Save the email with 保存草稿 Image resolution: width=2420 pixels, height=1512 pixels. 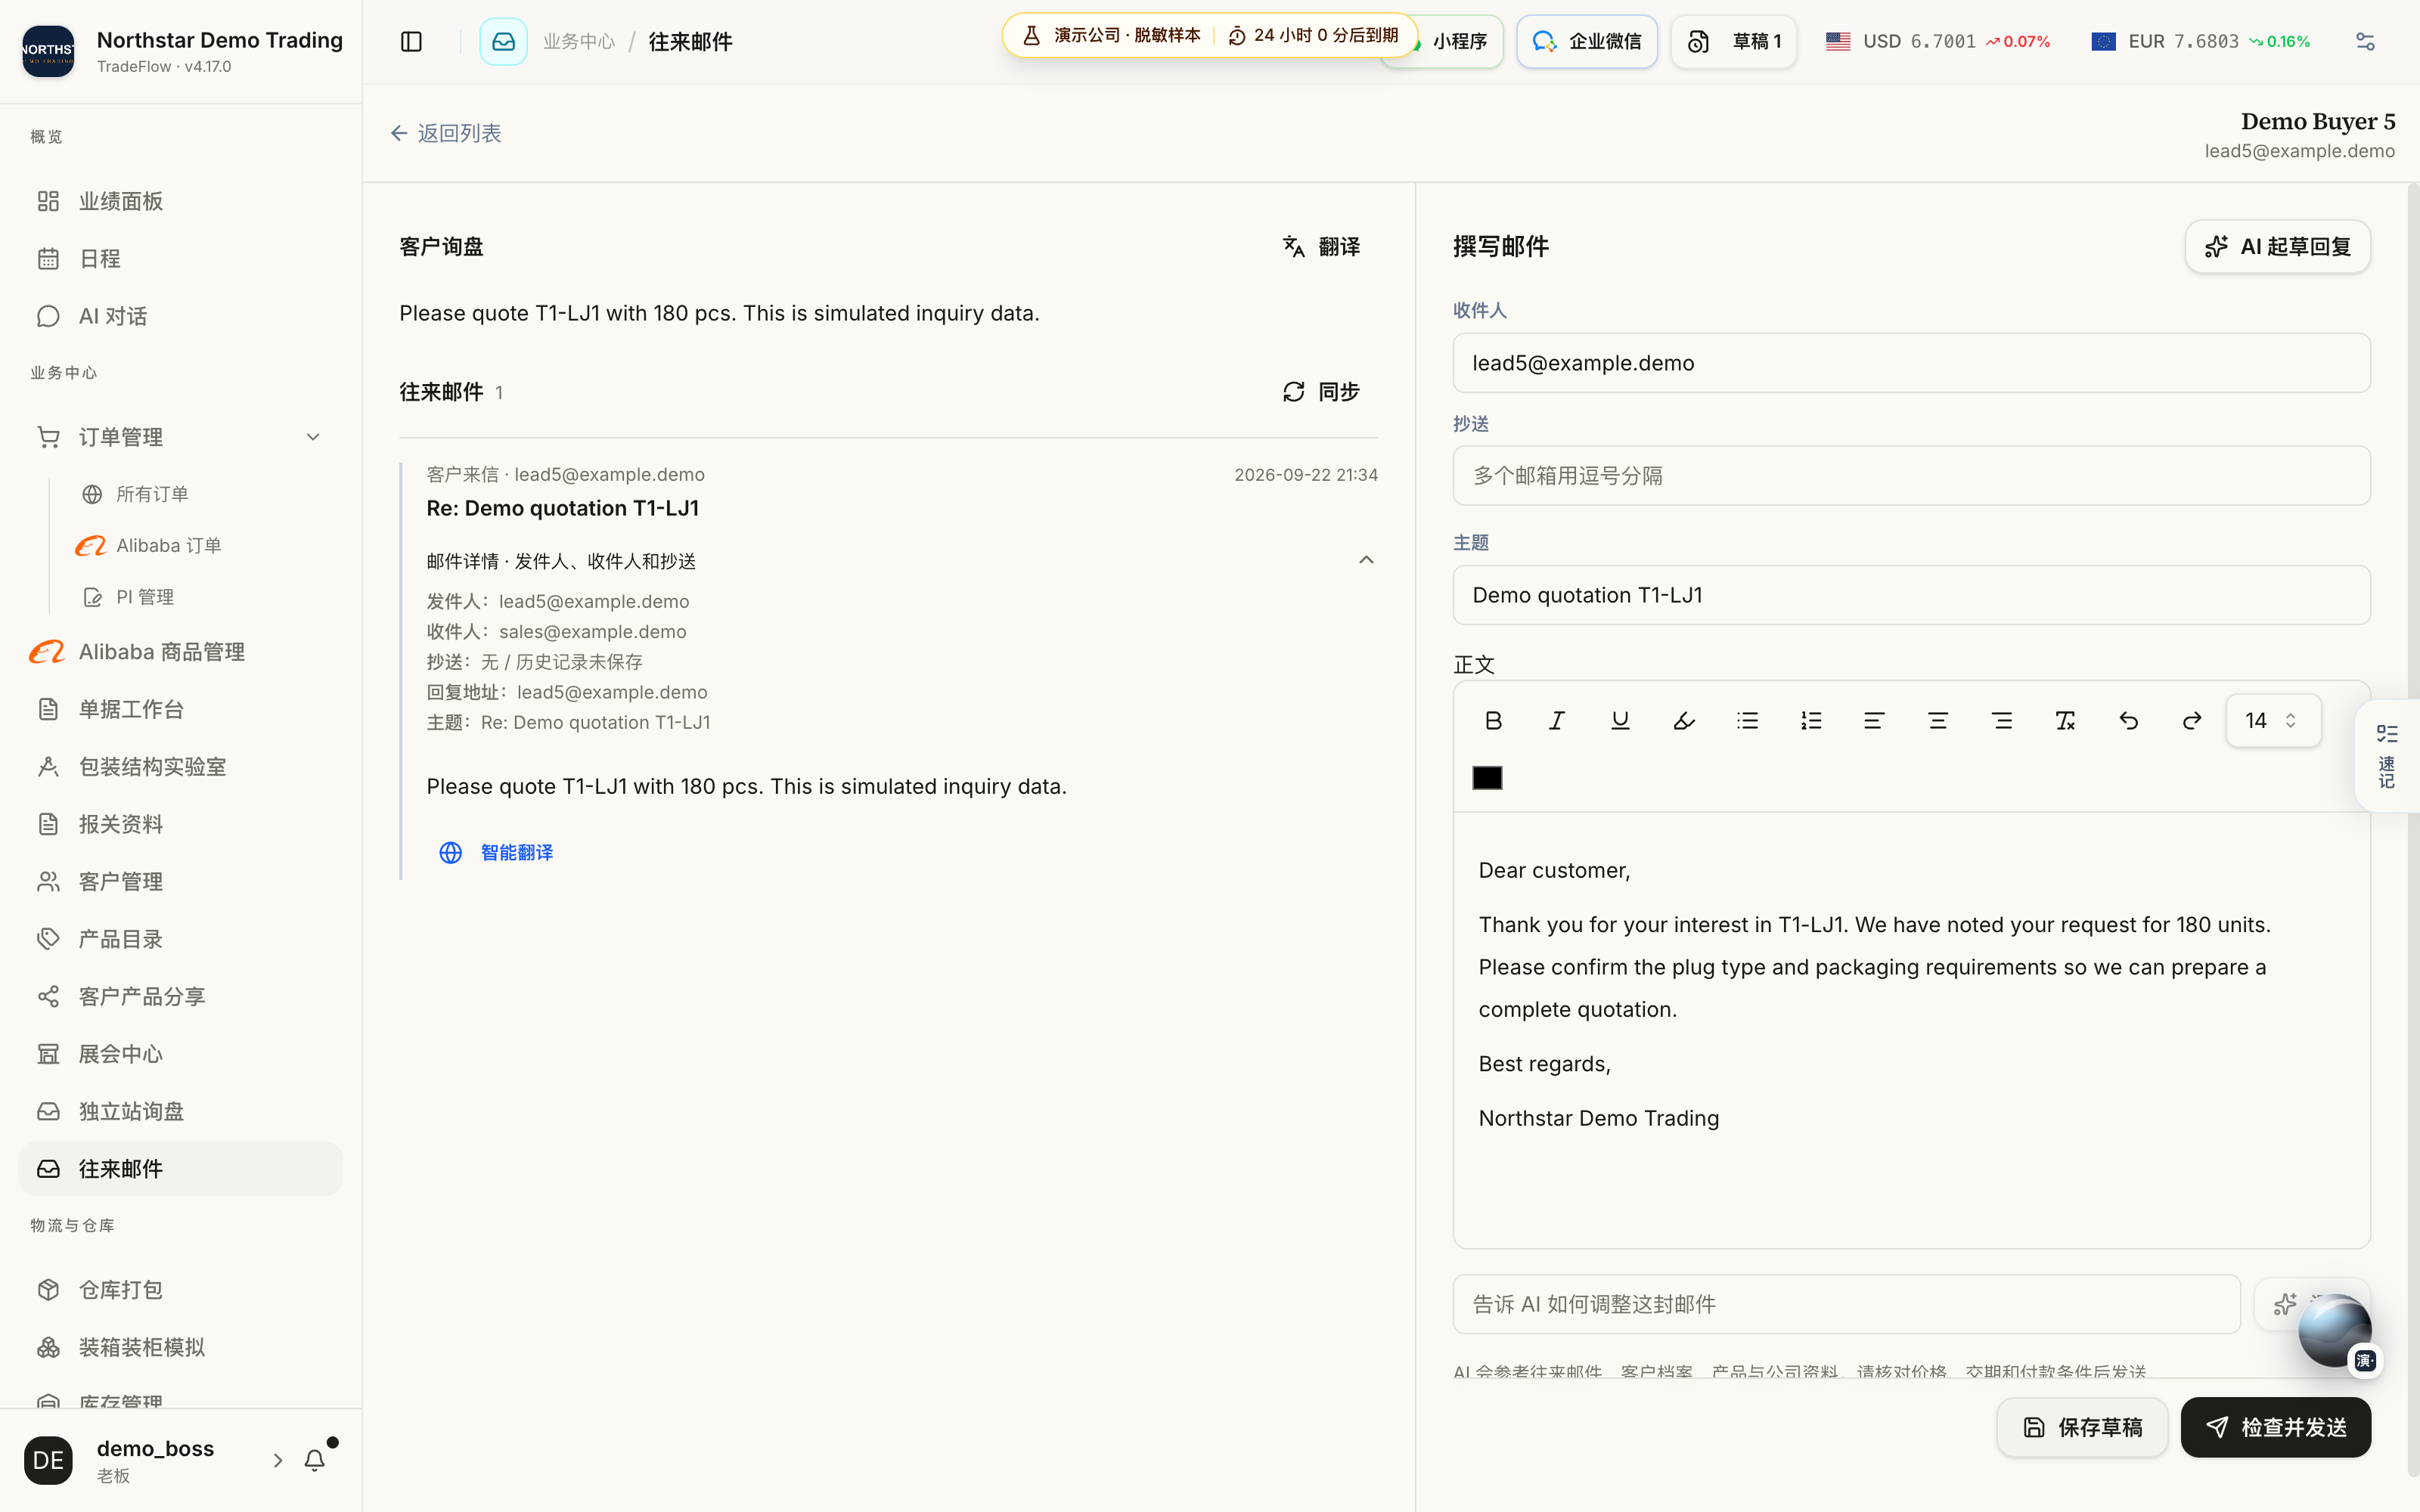(x=2082, y=1427)
